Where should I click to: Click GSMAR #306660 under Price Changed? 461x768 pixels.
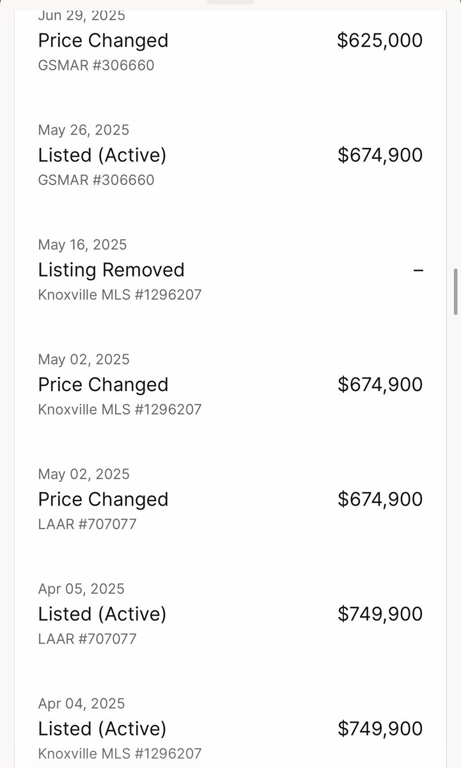96,65
